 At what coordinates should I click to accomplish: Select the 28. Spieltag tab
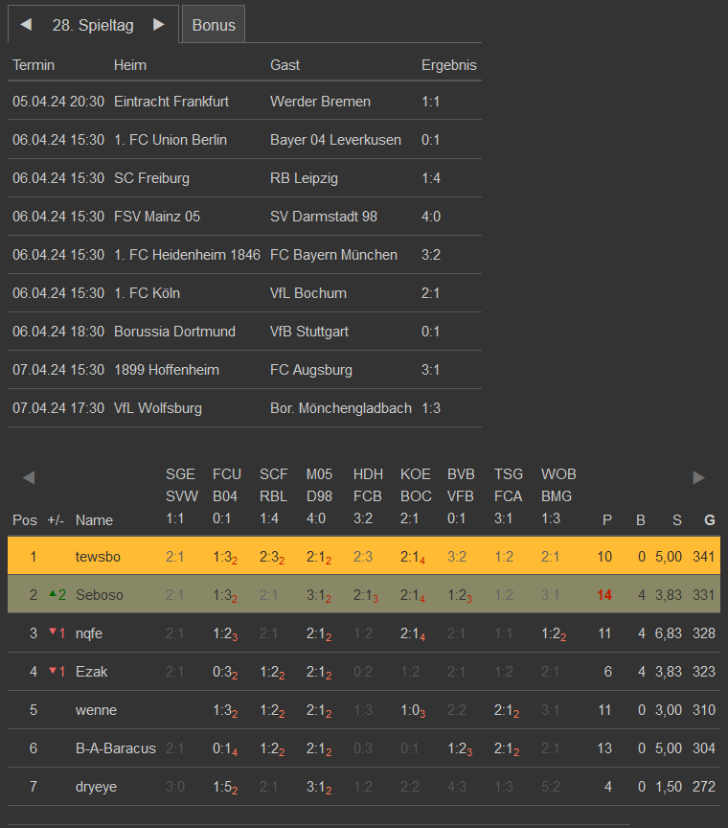93,25
